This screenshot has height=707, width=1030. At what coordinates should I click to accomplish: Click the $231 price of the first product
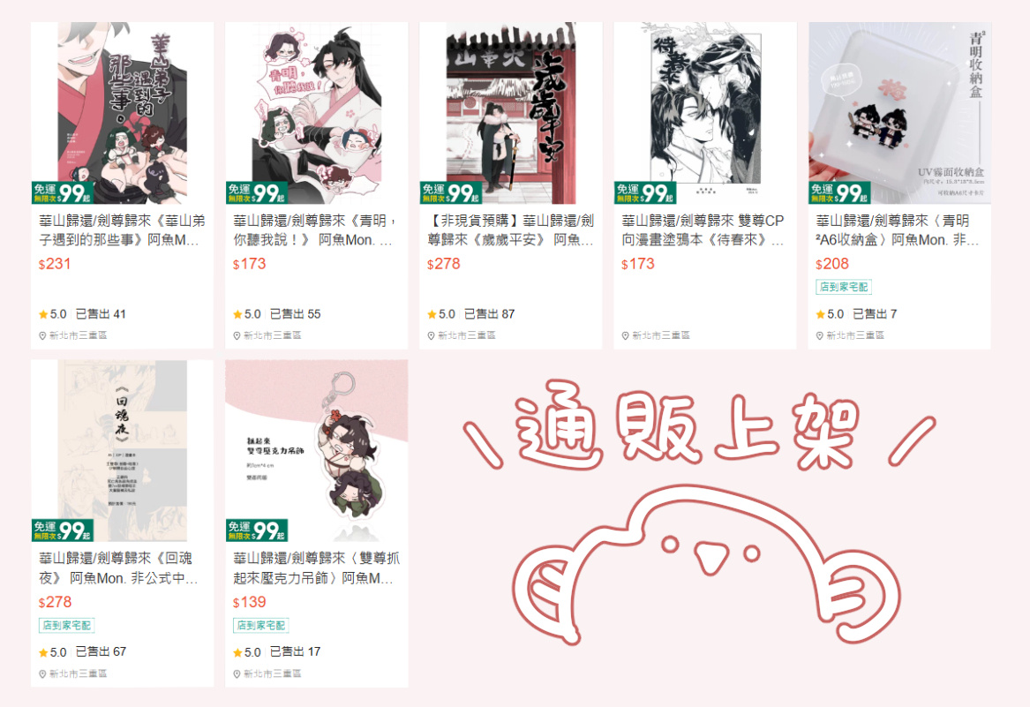pos(55,264)
